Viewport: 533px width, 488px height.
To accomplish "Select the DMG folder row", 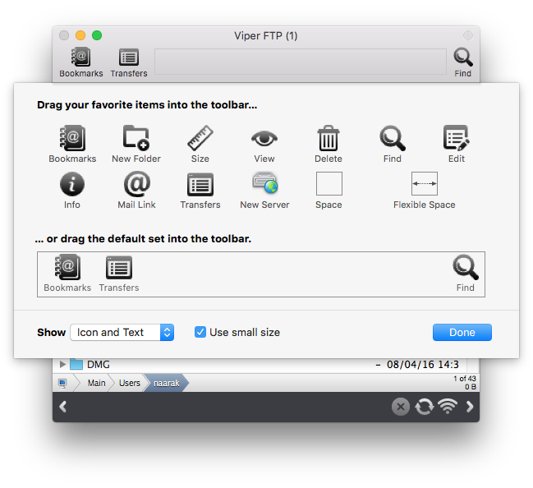I will (260, 365).
